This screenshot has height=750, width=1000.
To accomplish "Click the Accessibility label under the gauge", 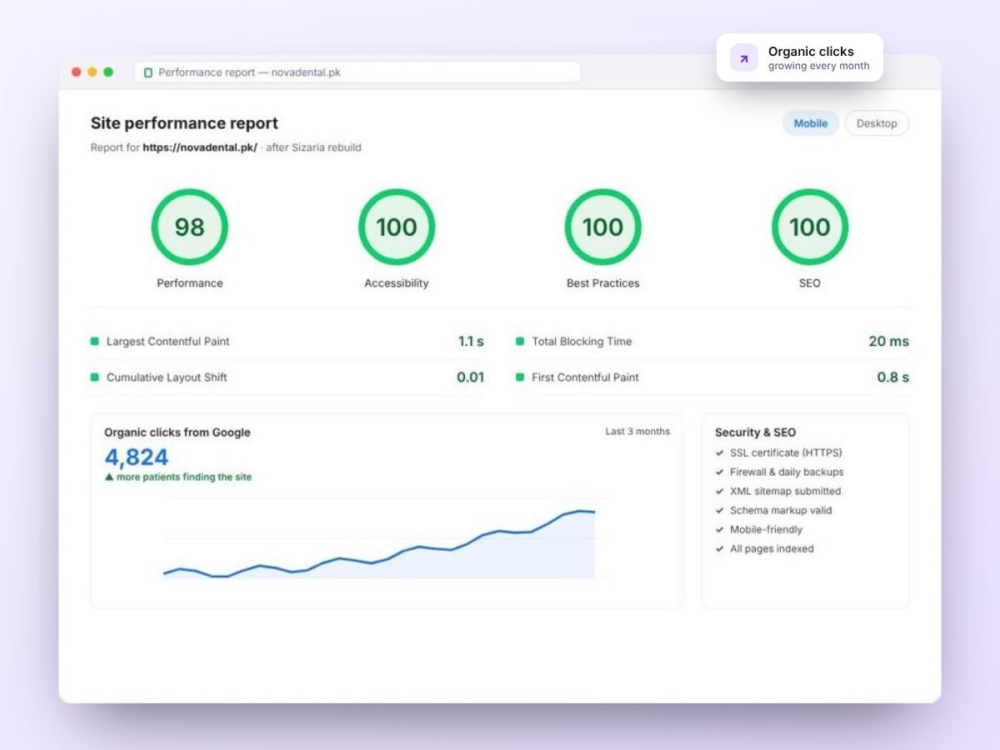I will (397, 283).
